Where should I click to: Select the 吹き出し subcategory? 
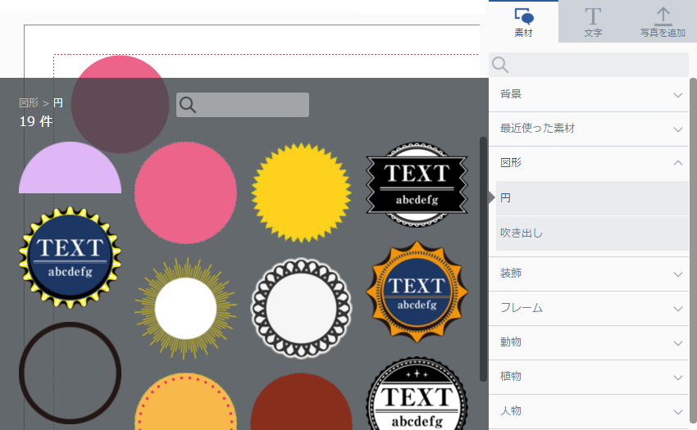pos(590,233)
